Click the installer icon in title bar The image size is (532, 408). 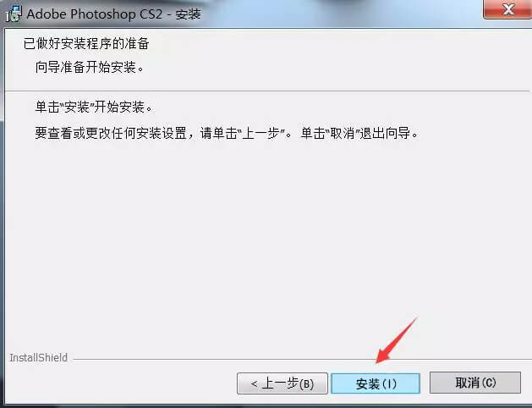14,14
